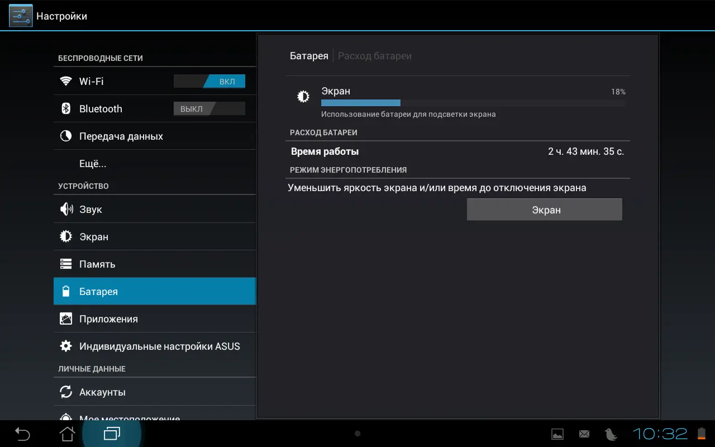715x447 pixels.
Task: Click the Wi-Fi signal icon
Action: [x=66, y=81]
